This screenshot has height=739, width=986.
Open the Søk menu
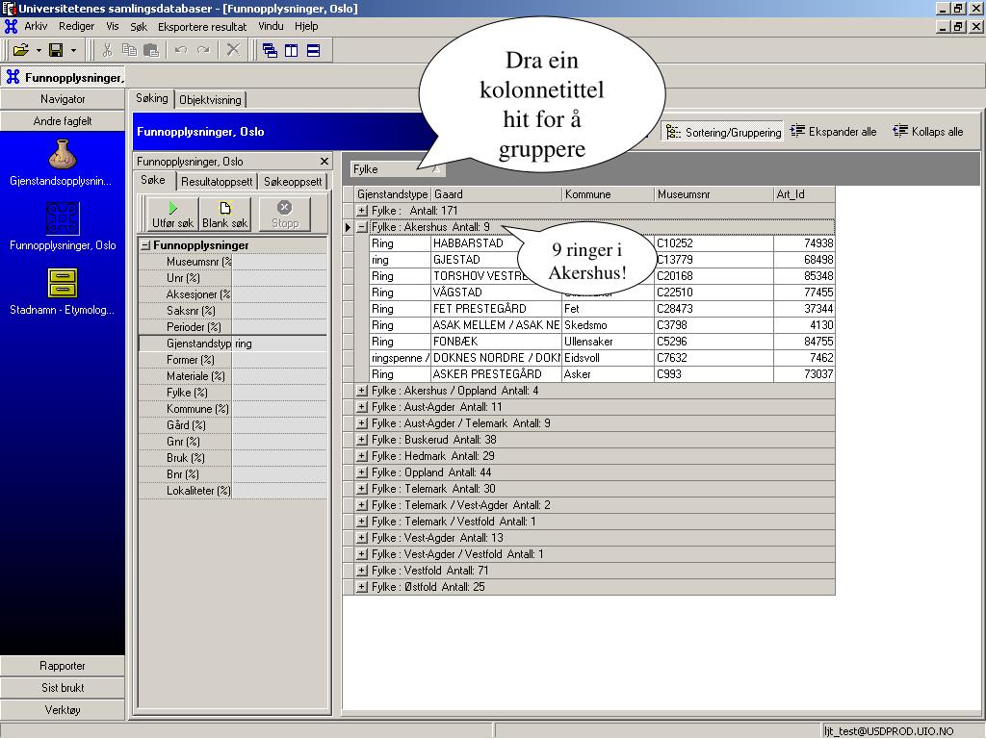click(x=139, y=26)
